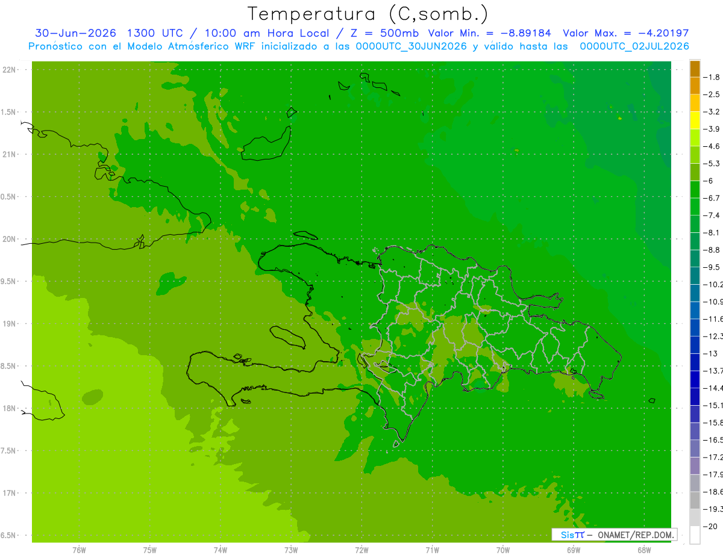723x558 pixels.
Task: Click the 'Valor Min. = -8.89184' readout
Action: click(489, 33)
